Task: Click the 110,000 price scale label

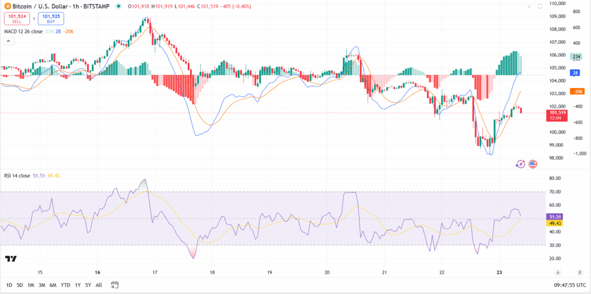Action: (557, 3)
